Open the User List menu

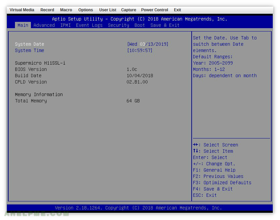[108, 10]
